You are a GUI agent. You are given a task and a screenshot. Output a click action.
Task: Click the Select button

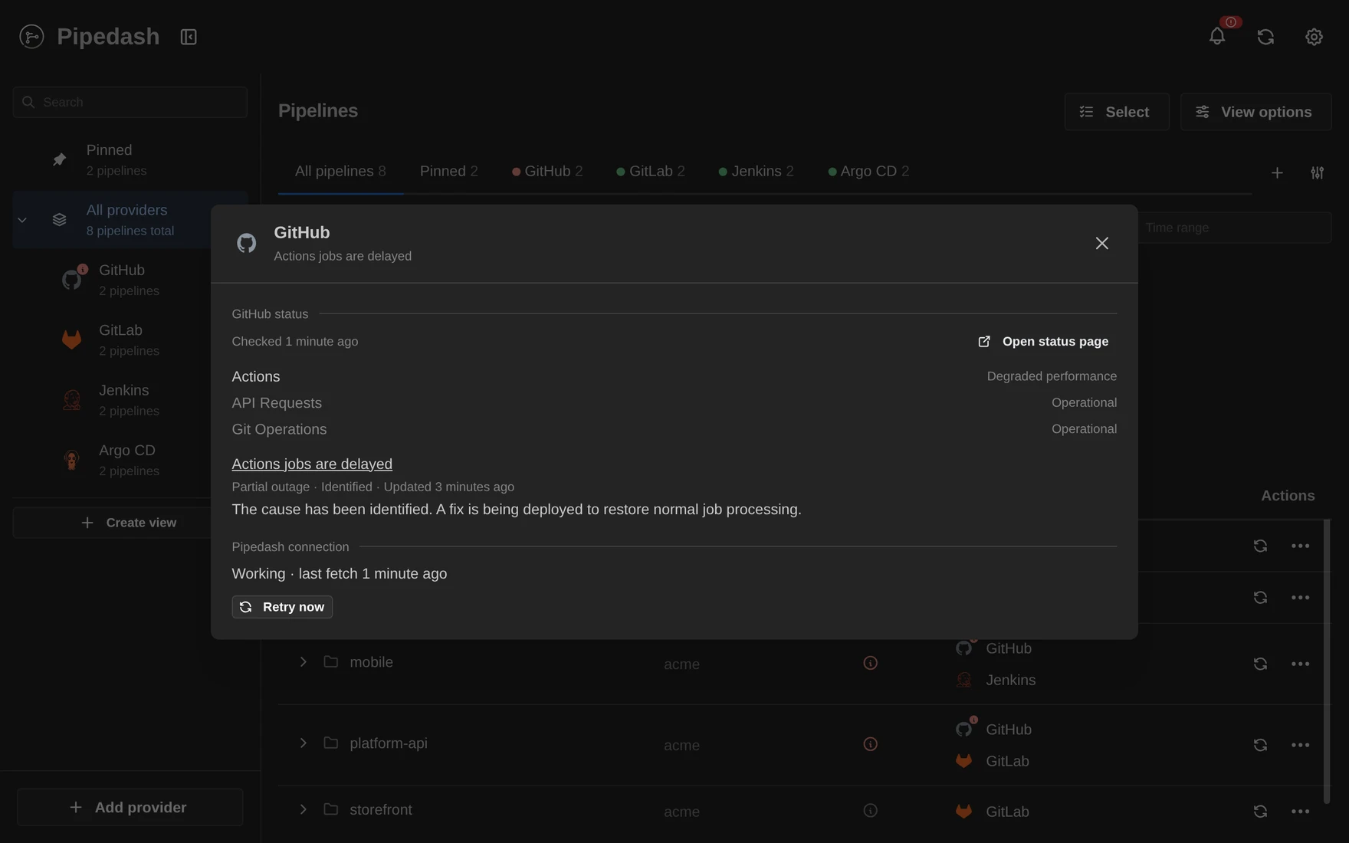click(1117, 112)
